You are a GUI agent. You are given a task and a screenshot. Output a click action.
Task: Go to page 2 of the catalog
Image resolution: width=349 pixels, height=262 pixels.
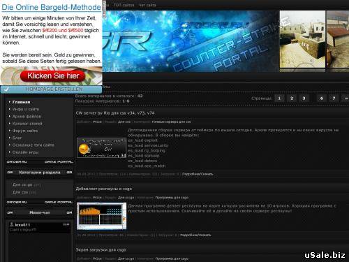pos(292,99)
